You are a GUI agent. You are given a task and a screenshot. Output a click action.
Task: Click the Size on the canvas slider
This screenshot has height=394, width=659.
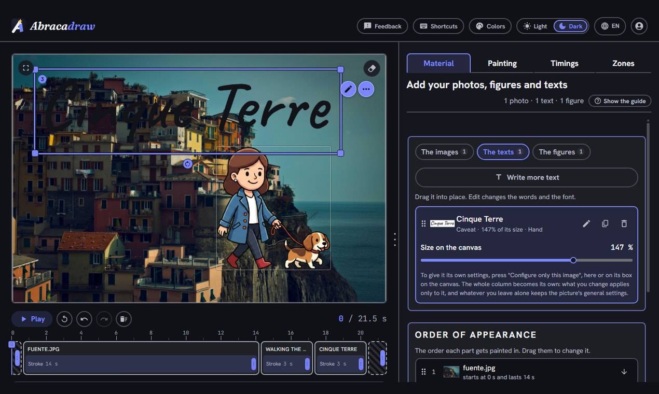pos(526,260)
